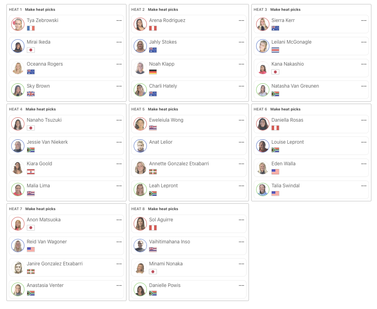This screenshot has width=377, height=309.
Task: Click the Basque flag under Annette Gonzalez Etxabarri
Action: tap(153, 172)
